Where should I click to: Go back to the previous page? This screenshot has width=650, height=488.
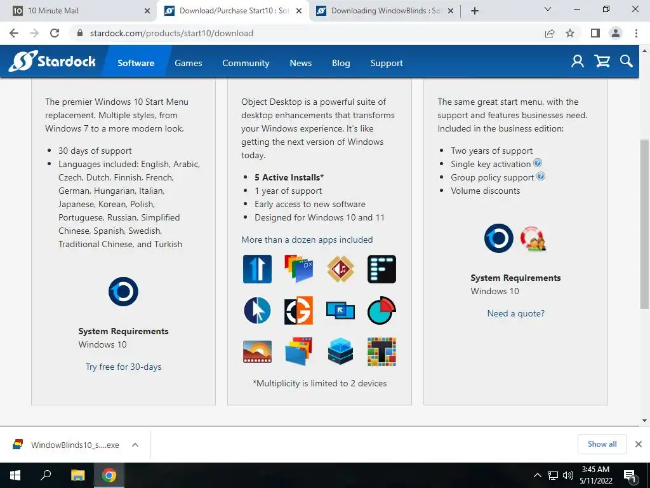pos(14,33)
